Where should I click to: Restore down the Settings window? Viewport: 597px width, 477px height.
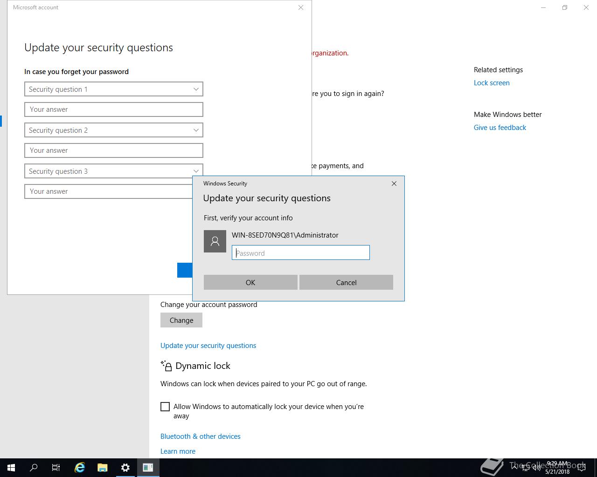click(x=565, y=7)
